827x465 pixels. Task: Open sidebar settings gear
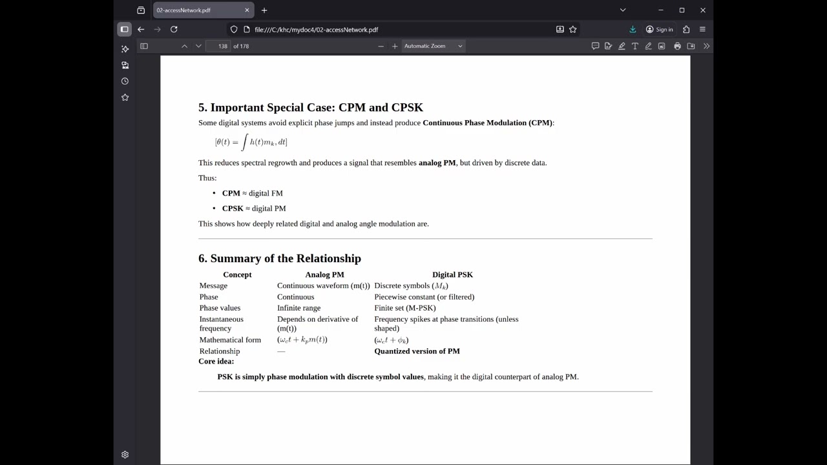[x=125, y=455]
